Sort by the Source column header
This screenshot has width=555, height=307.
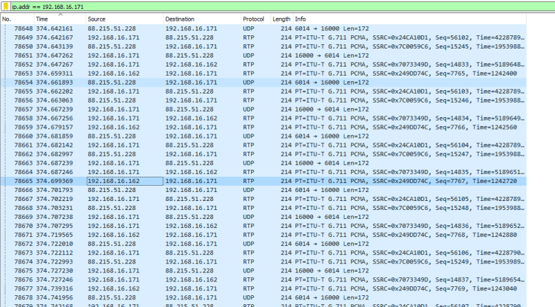pos(125,19)
